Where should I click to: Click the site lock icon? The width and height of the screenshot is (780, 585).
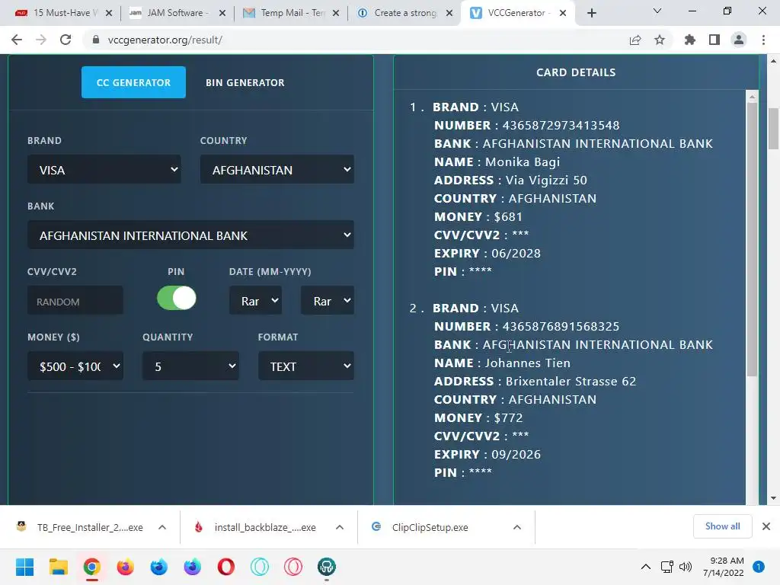coord(96,40)
